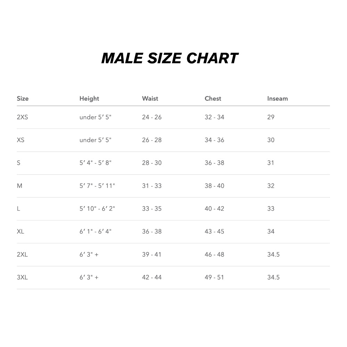Click waist value 24 - 26
347x347 pixels.
click(152, 117)
